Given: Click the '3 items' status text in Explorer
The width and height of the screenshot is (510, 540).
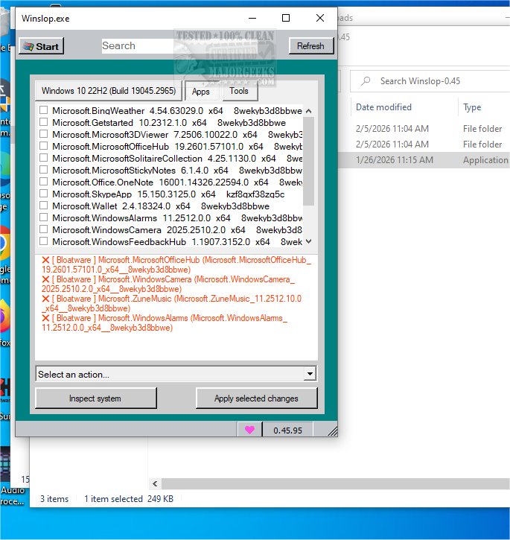Looking at the screenshot, I should [54, 499].
